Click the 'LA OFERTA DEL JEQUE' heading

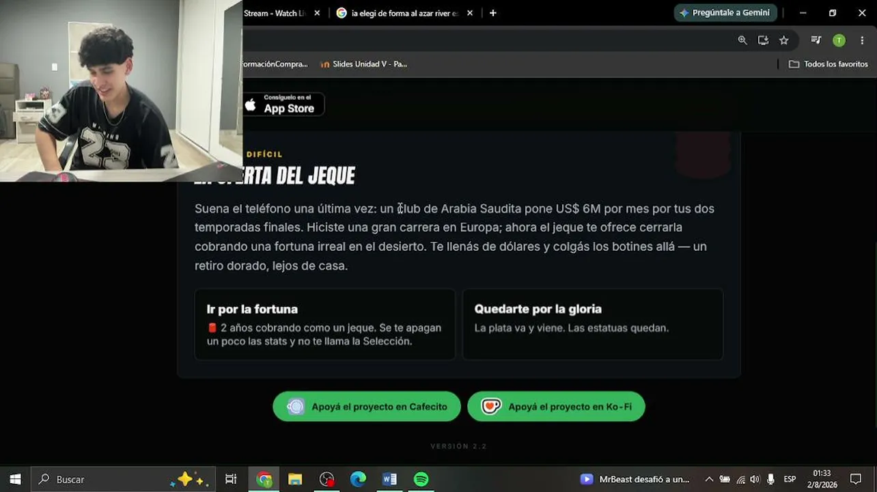click(x=275, y=176)
